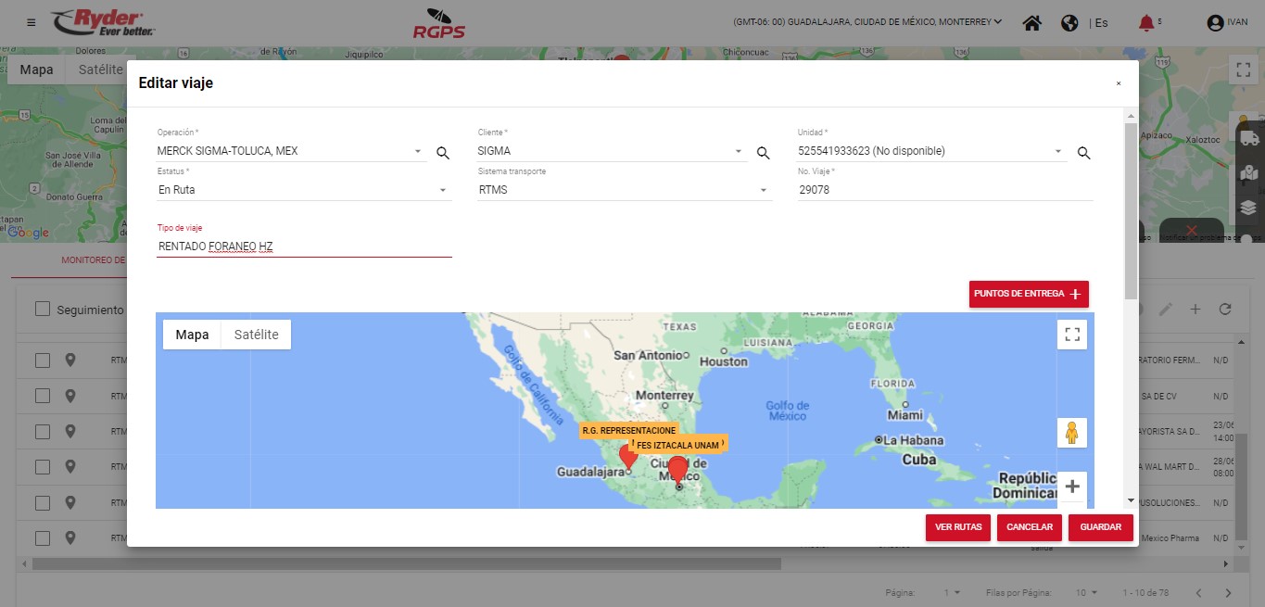Check the Seguimiento header checkbox
Screen dimensions: 1265x607
[43, 309]
